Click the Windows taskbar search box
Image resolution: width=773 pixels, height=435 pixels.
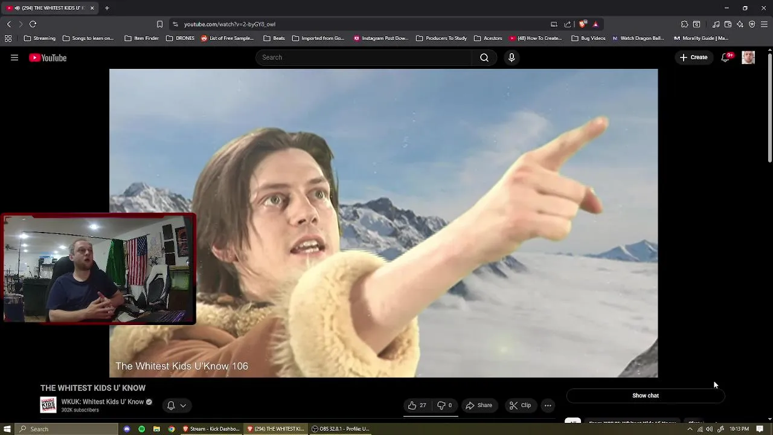(66, 429)
